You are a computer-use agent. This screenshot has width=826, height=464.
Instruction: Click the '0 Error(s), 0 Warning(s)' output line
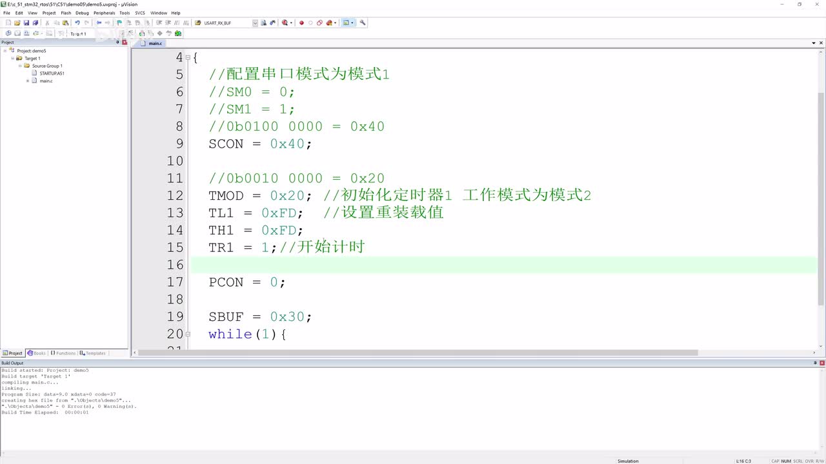[x=69, y=407]
